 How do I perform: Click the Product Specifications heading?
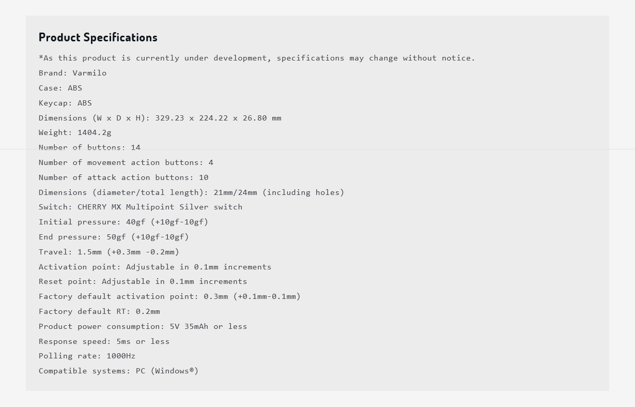(x=98, y=37)
